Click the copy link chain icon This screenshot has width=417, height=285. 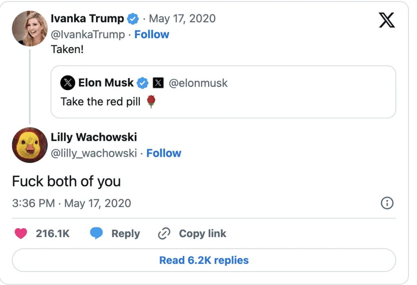click(164, 234)
